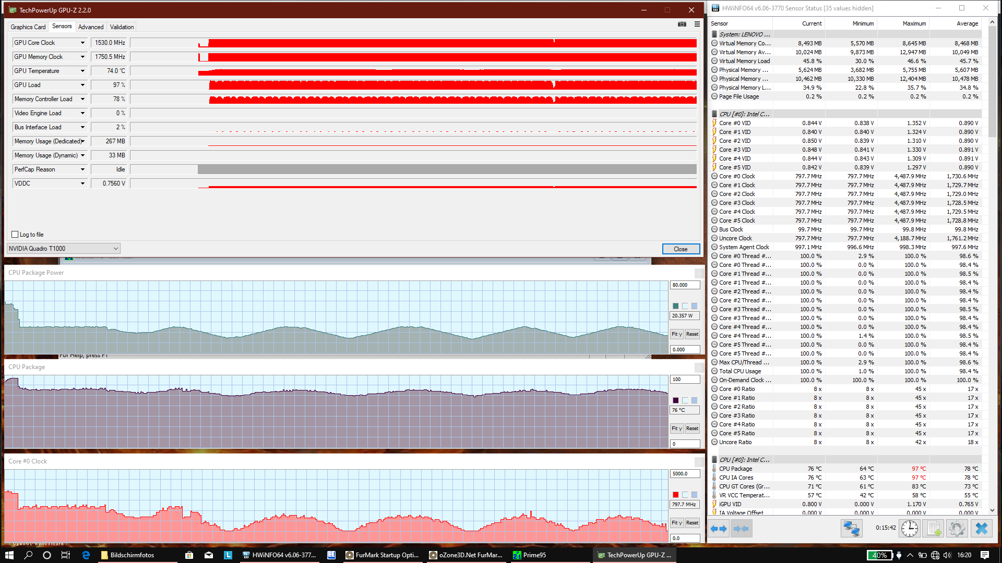Click HWiNFO network remote monitoring icon

tap(851, 529)
